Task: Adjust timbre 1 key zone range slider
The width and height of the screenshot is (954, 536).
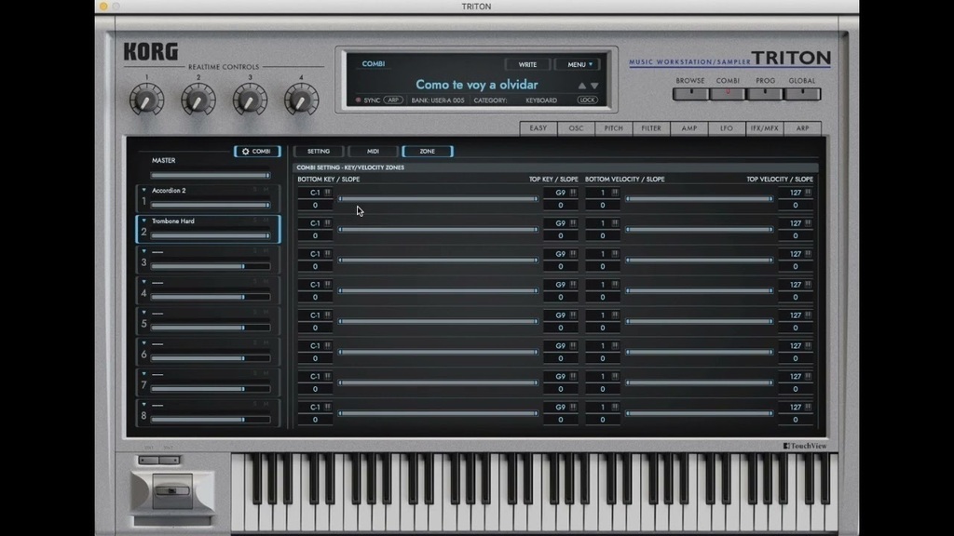Action: (x=438, y=199)
